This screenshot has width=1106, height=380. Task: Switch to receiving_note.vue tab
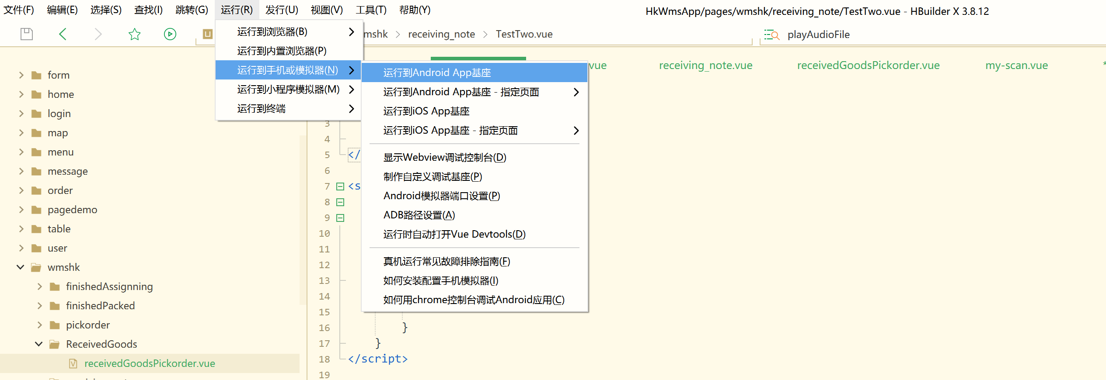(x=705, y=66)
